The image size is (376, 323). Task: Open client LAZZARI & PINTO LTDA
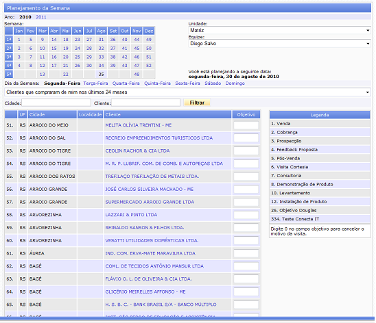[x=131, y=215]
